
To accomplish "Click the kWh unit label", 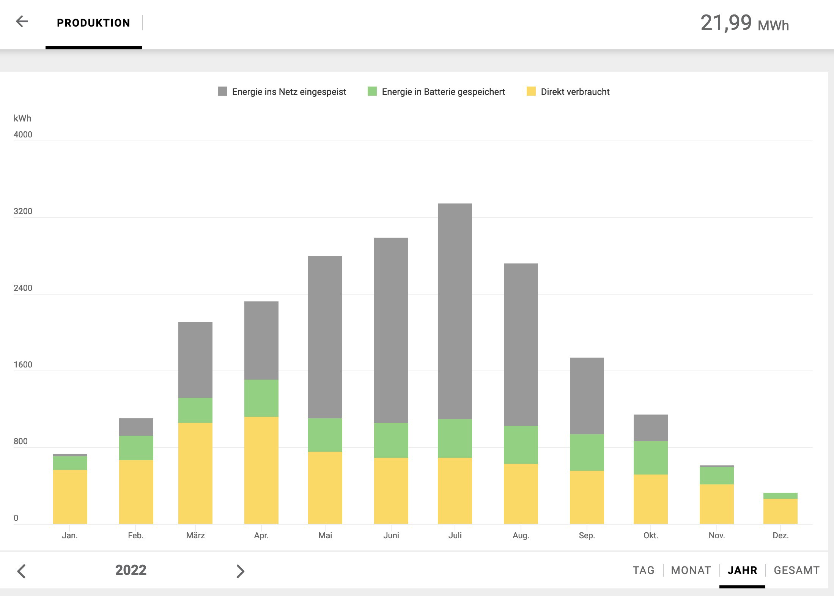I will pos(22,118).
